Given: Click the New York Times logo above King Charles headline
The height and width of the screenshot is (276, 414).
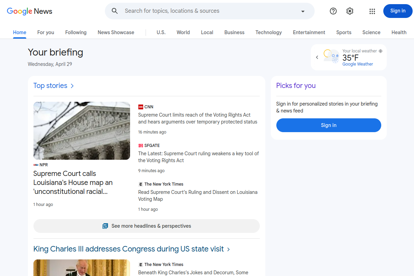Looking at the screenshot, I should click(x=141, y=265).
